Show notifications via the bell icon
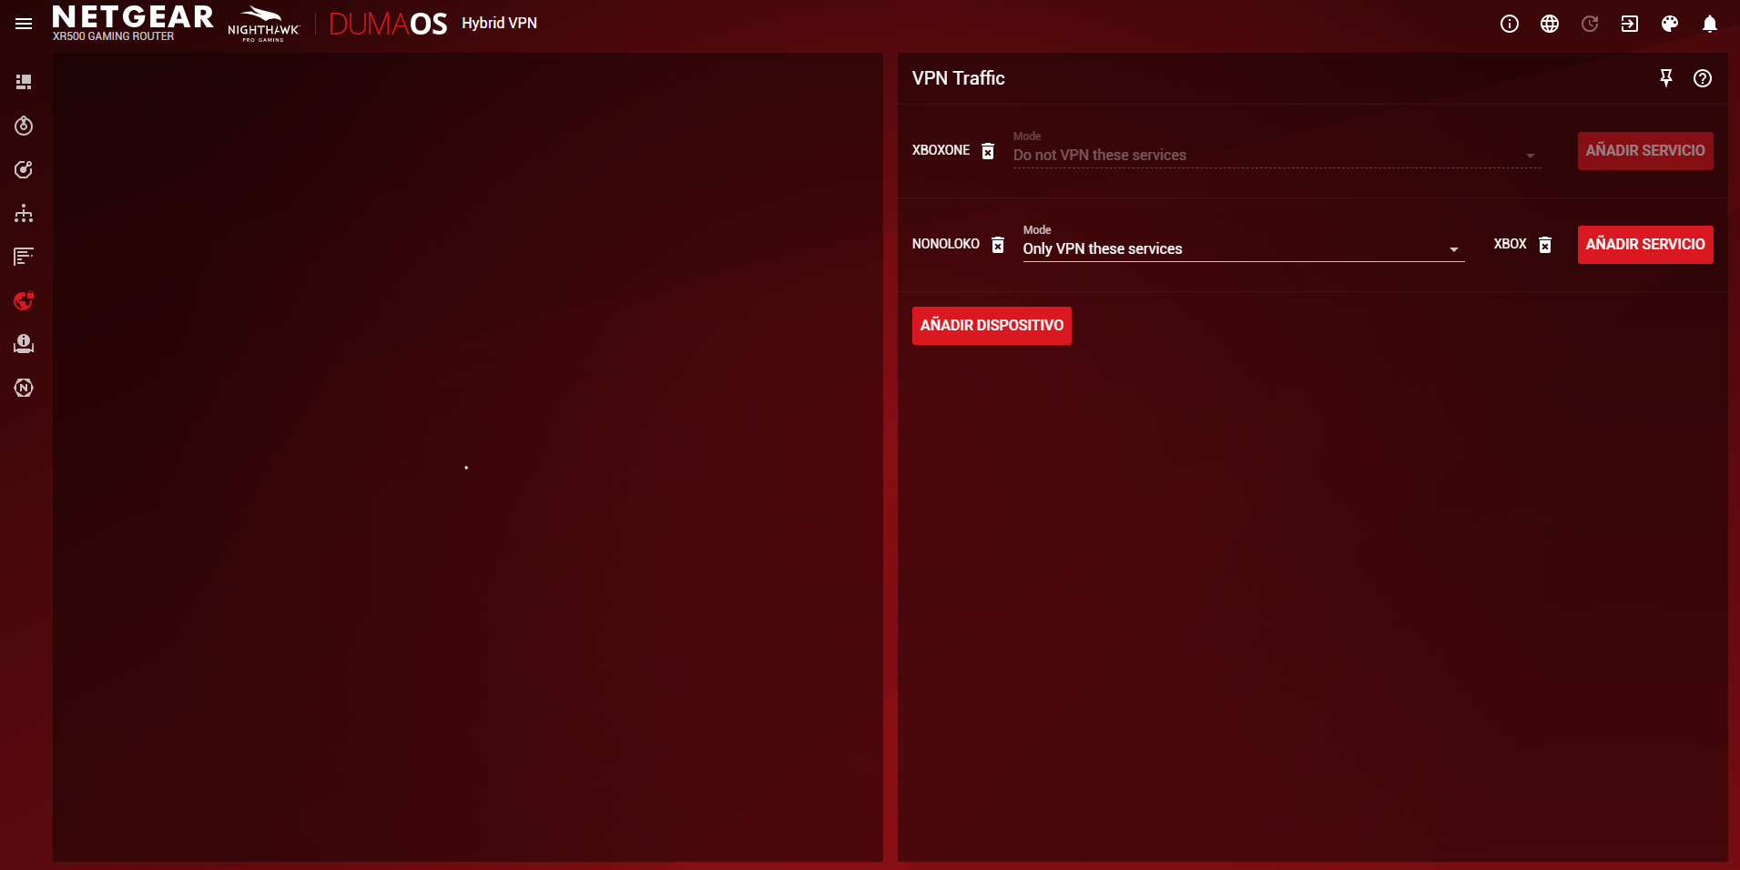1740x870 pixels. (x=1709, y=24)
